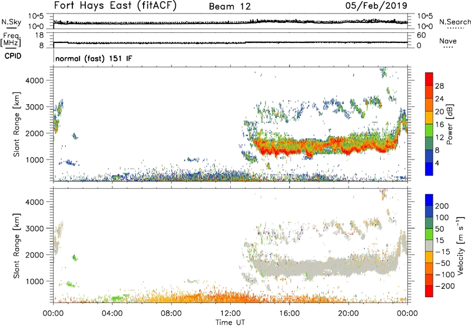The width and height of the screenshot is (471, 326).
Task: Click the '28' power scale value
Action: (x=439, y=86)
